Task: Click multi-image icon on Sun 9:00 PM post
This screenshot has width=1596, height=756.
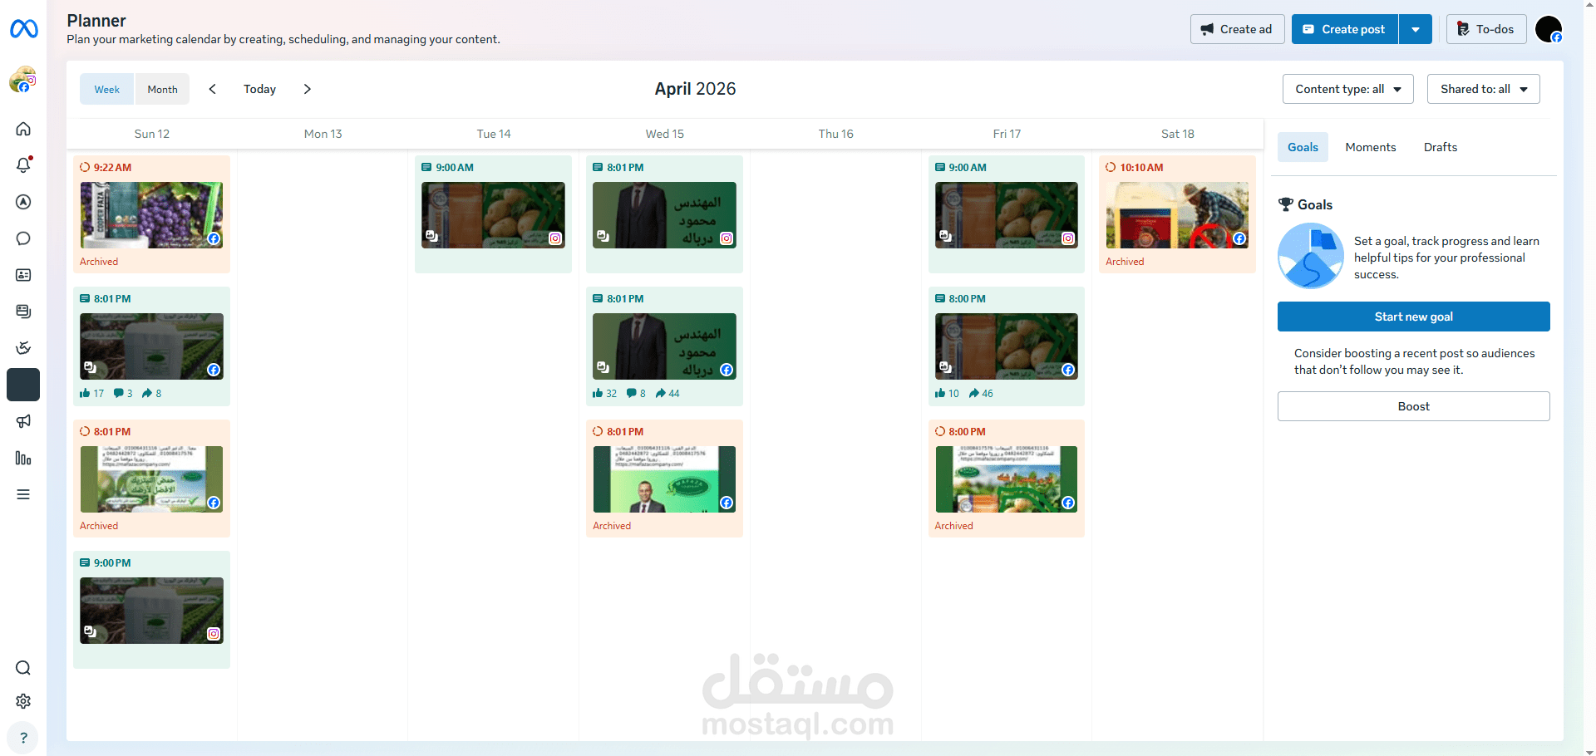Action: coord(90,632)
